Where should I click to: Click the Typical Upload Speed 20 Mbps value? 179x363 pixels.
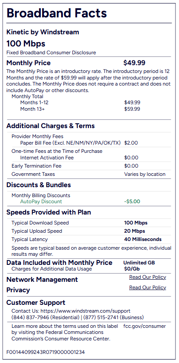pyautogui.click(x=135, y=231)
